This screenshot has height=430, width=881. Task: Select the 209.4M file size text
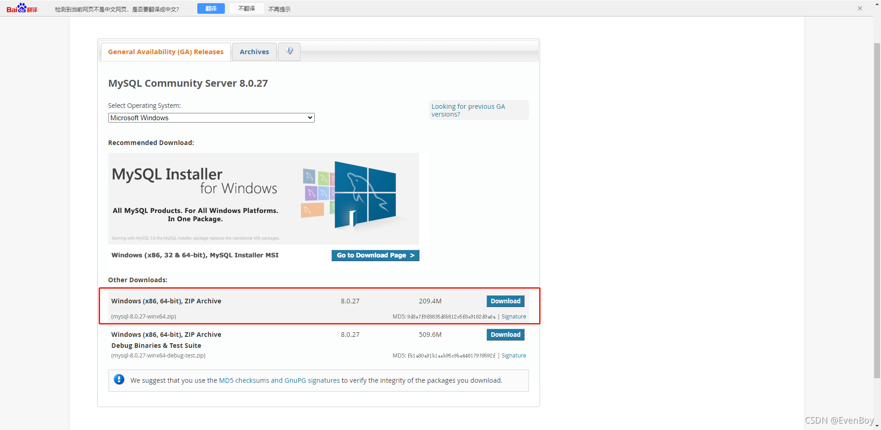click(x=430, y=301)
